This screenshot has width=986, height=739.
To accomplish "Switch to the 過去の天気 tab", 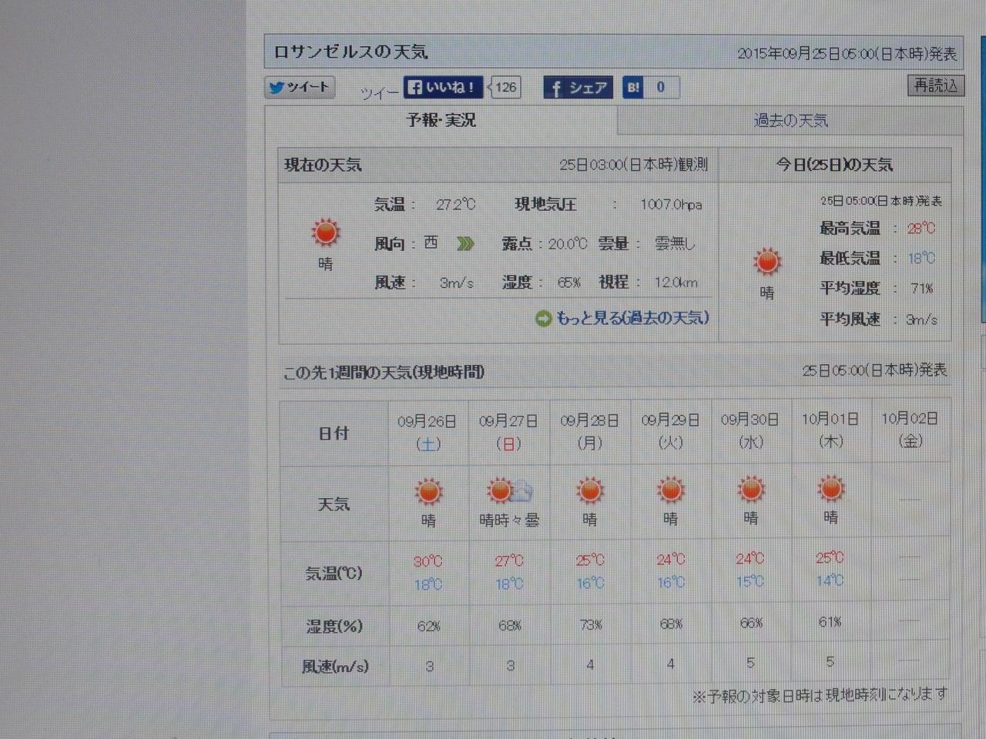I will (x=790, y=121).
